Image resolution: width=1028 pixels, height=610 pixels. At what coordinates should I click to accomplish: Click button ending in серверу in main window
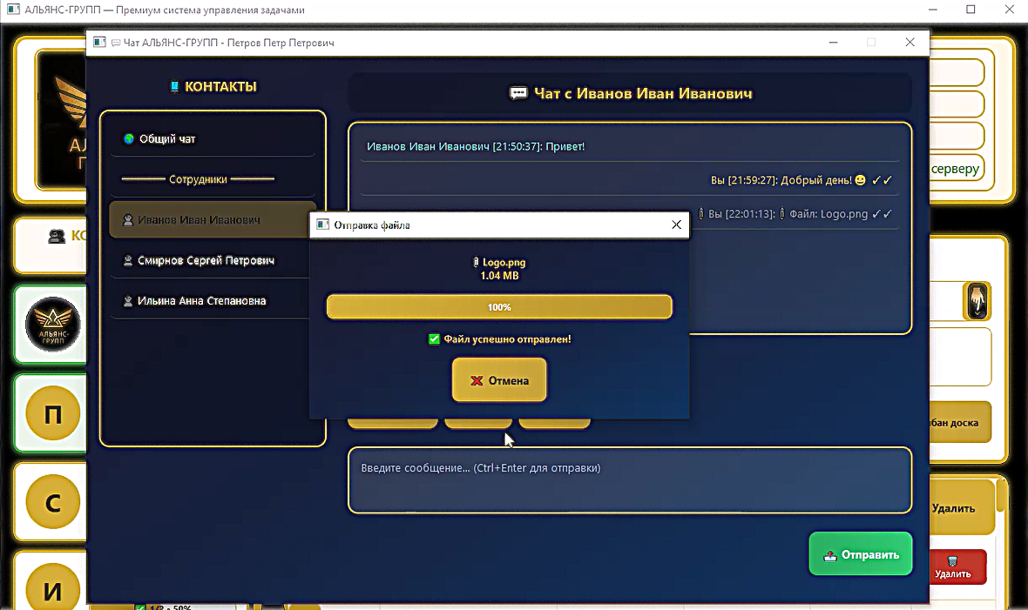[x=957, y=169]
